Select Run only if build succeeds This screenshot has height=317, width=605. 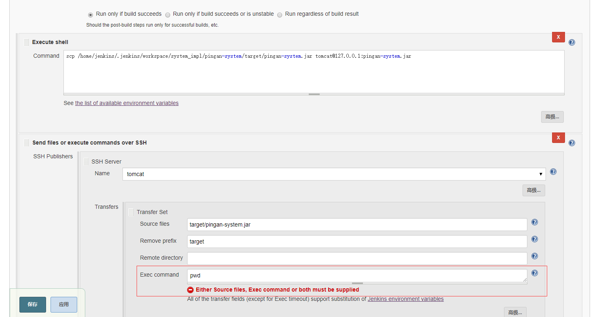[91, 15]
